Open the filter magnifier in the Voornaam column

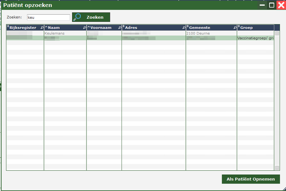[x=120, y=27]
